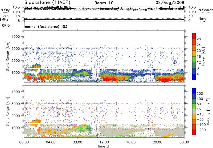
Task: Click the 'Velocity [m s⁻¹]' color bar label
Action: pyautogui.click(x=208, y=111)
